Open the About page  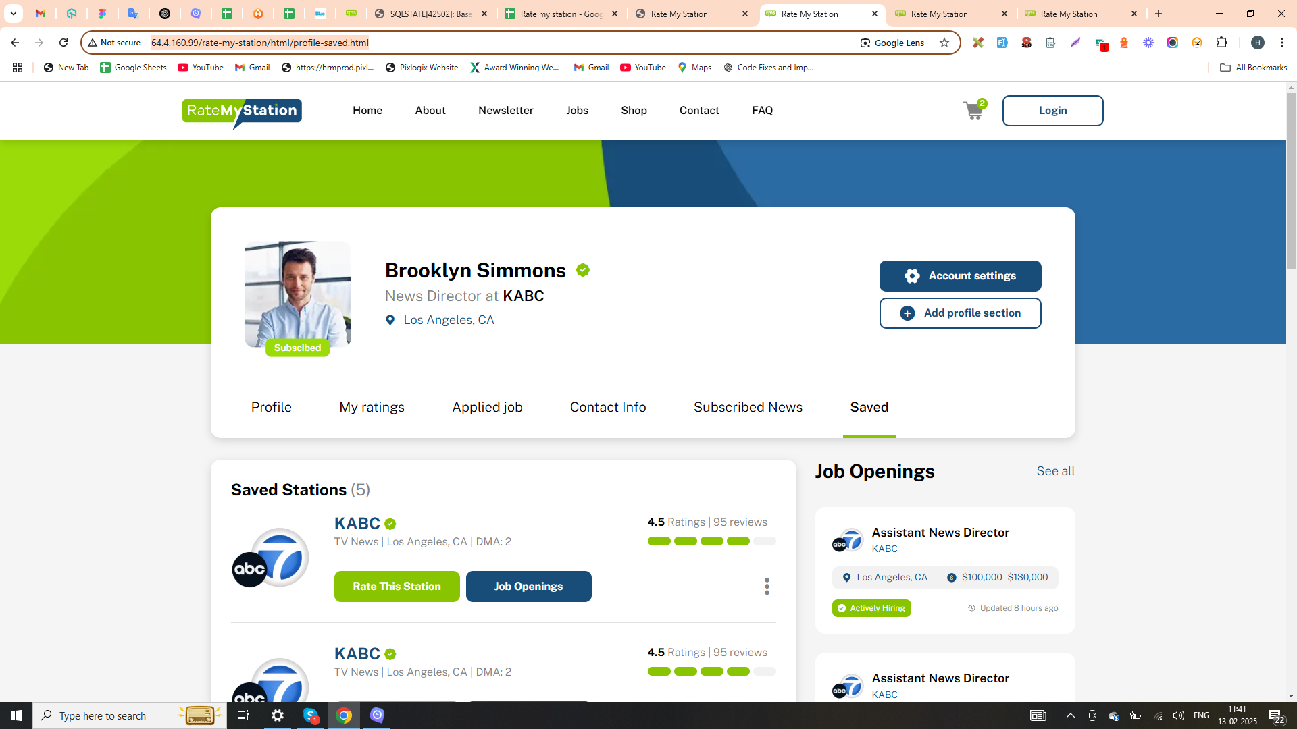(x=430, y=111)
